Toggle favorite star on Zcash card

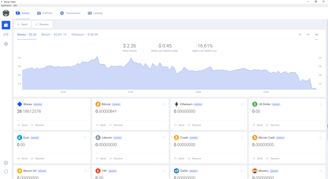242,137
